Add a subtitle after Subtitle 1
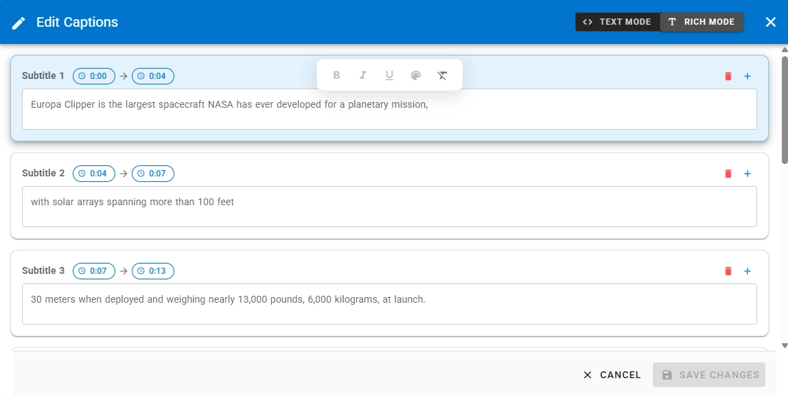 (748, 76)
